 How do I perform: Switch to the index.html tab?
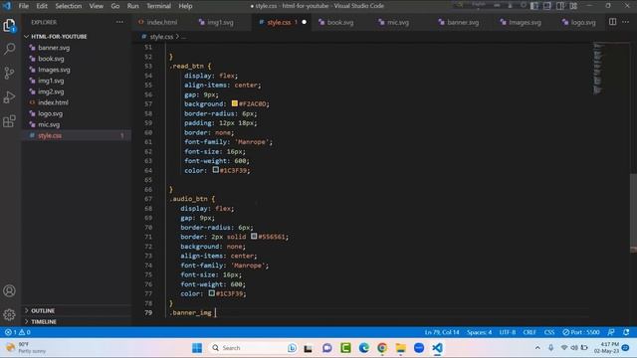point(161,22)
